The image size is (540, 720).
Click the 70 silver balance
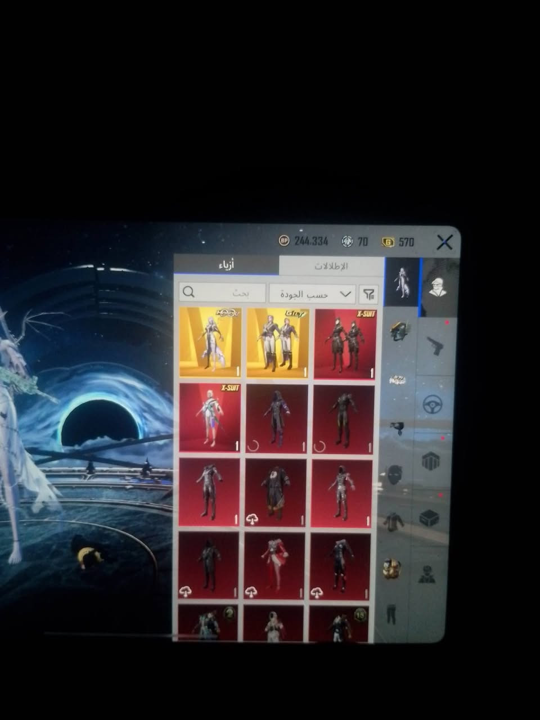click(x=363, y=241)
